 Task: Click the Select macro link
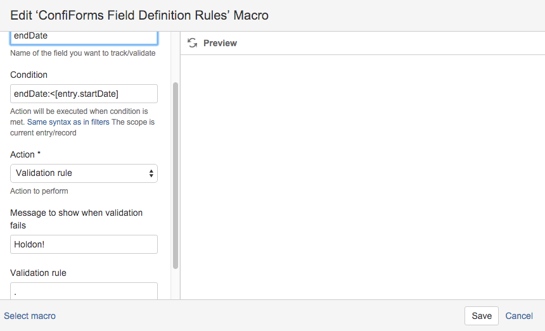pyautogui.click(x=30, y=316)
